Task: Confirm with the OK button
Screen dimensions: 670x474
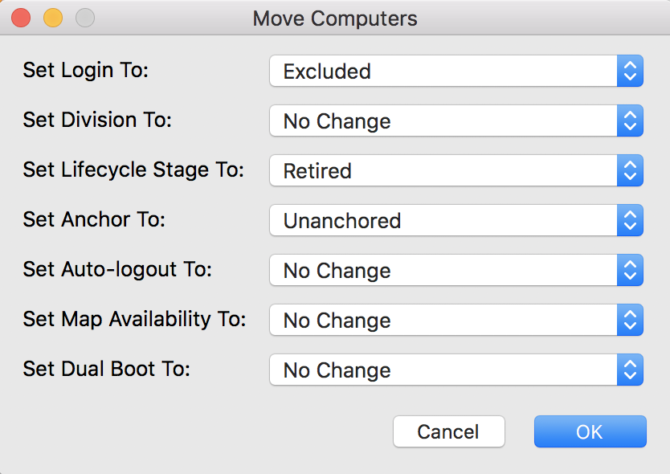Action: coord(590,431)
